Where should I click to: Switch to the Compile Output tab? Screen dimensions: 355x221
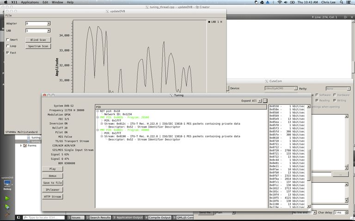(x=158, y=217)
